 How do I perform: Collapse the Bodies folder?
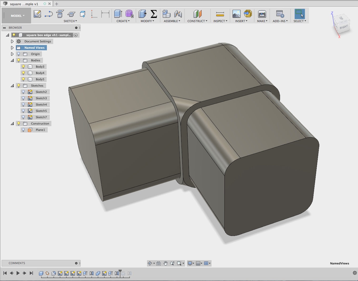[x=12, y=60]
